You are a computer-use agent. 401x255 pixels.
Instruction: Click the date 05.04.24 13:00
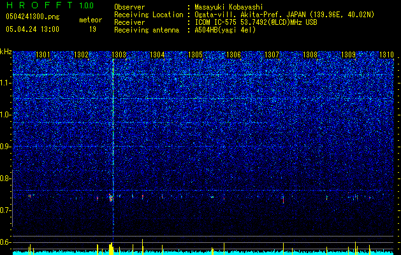tap(33, 29)
